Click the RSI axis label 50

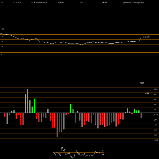(2, 42)
